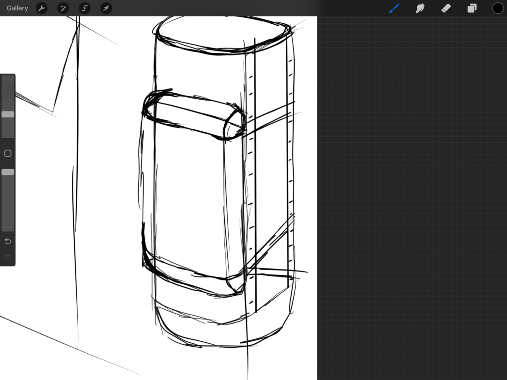Click the brush opacity slider handle
The height and width of the screenshot is (380, 507).
tap(8, 172)
